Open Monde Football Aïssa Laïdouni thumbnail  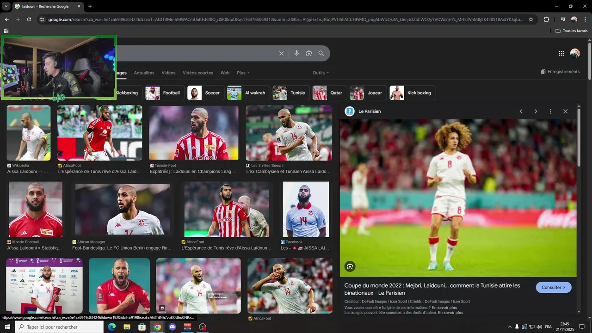(36, 209)
